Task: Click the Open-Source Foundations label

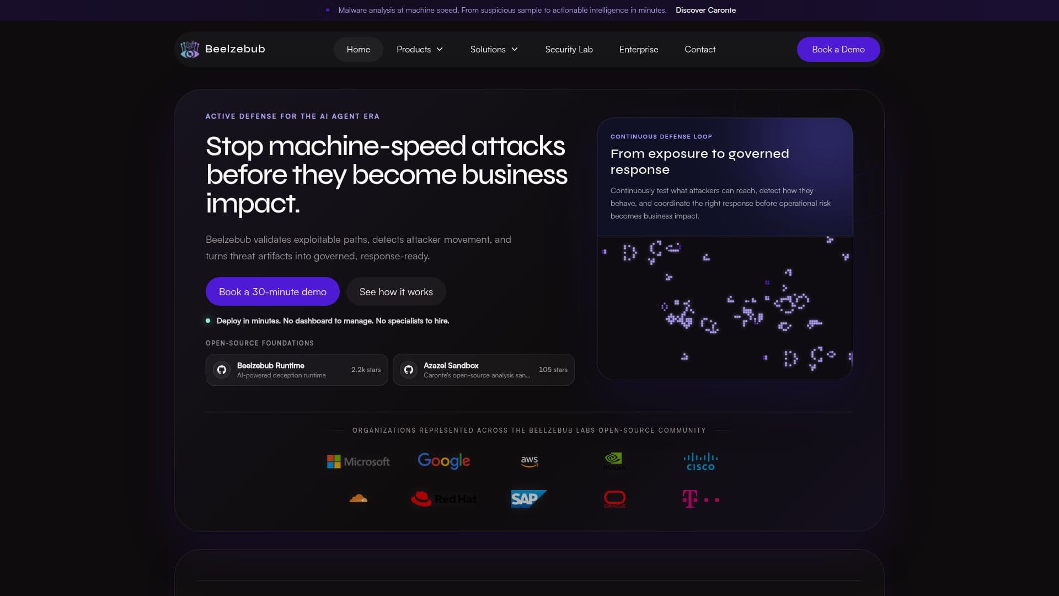Action: tap(260, 343)
